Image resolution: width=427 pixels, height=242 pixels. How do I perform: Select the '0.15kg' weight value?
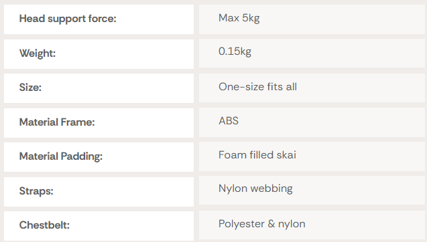235,51
